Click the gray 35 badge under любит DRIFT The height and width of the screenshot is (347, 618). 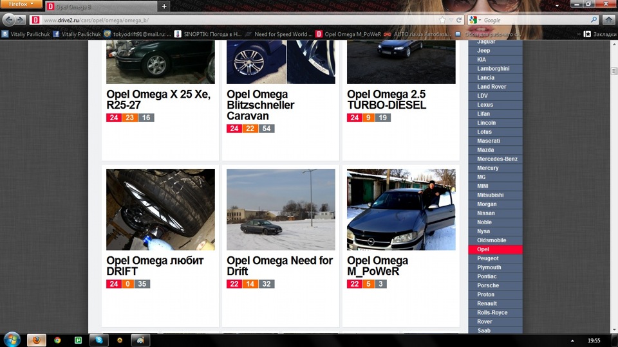(x=142, y=284)
